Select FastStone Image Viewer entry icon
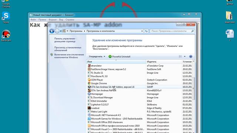 89,69
